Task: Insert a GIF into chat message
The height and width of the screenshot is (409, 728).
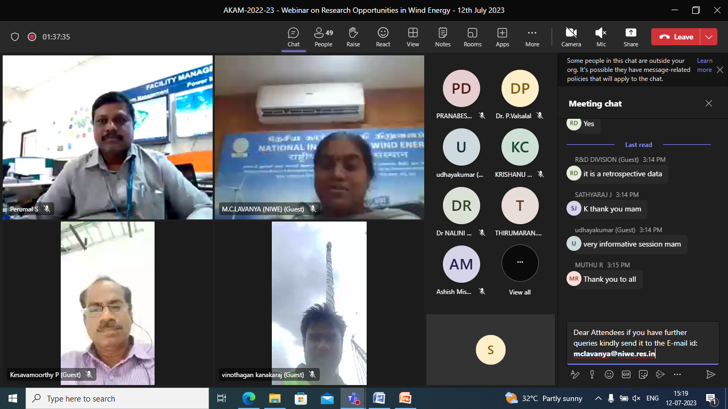Action: 626,374
